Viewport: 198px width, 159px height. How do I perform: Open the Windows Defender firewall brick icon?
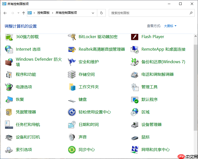pos(9,62)
